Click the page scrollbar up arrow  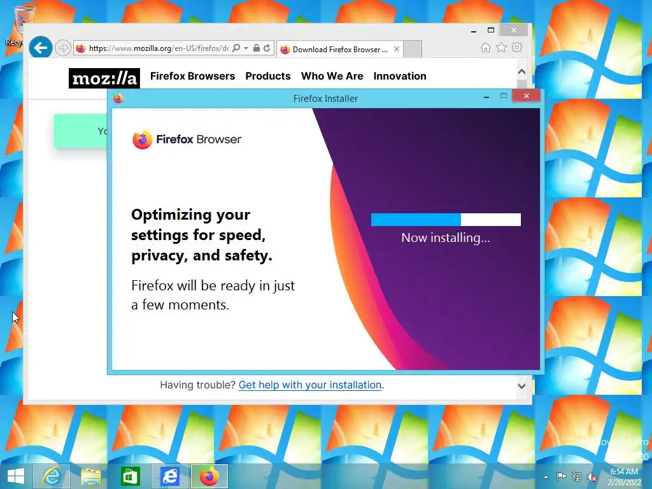(522, 72)
